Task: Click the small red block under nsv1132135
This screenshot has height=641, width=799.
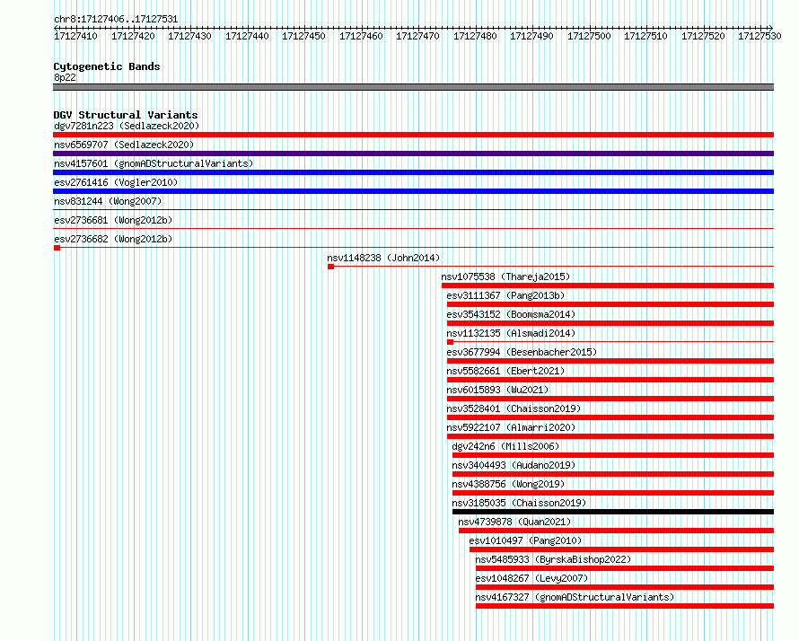Action: [x=450, y=342]
